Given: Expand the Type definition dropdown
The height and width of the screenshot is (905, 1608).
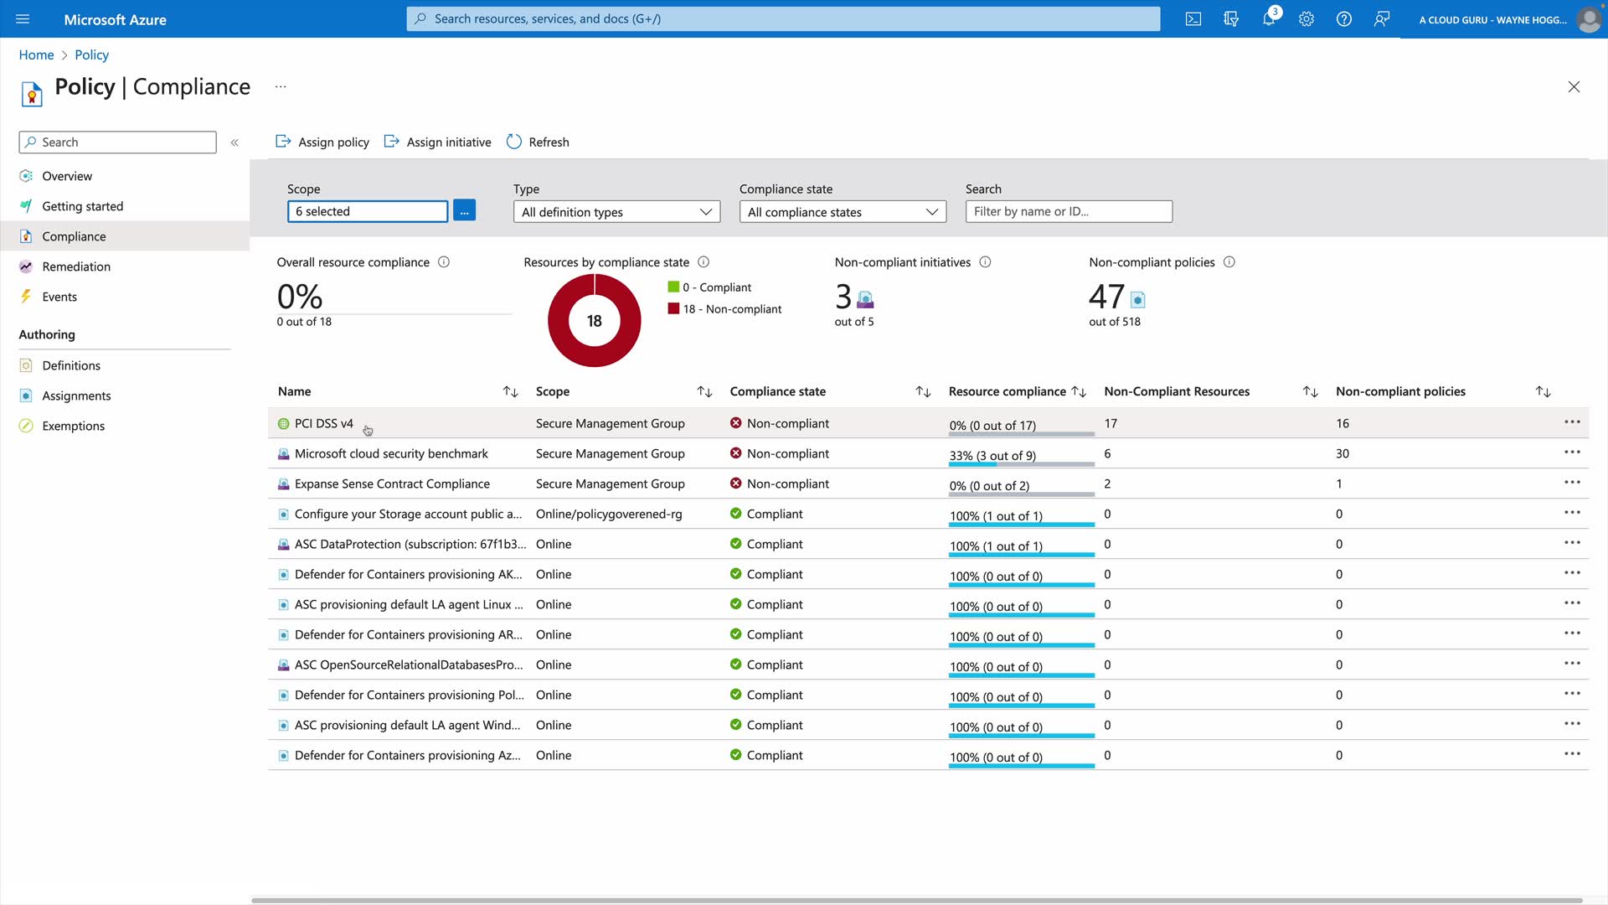Looking at the screenshot, I should click(x=616, y=212).
